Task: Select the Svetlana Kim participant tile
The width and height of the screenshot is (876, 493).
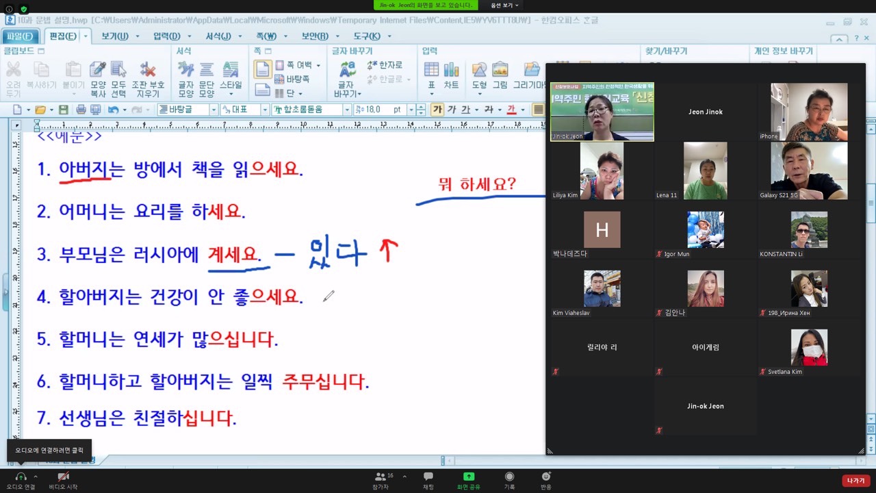Action: coord(809,347)
